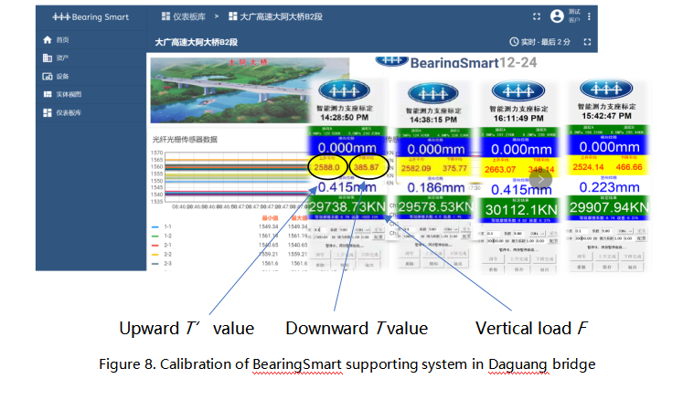Click logo of the 15:42:47 PM panel
683x400 pixels.
606,89
